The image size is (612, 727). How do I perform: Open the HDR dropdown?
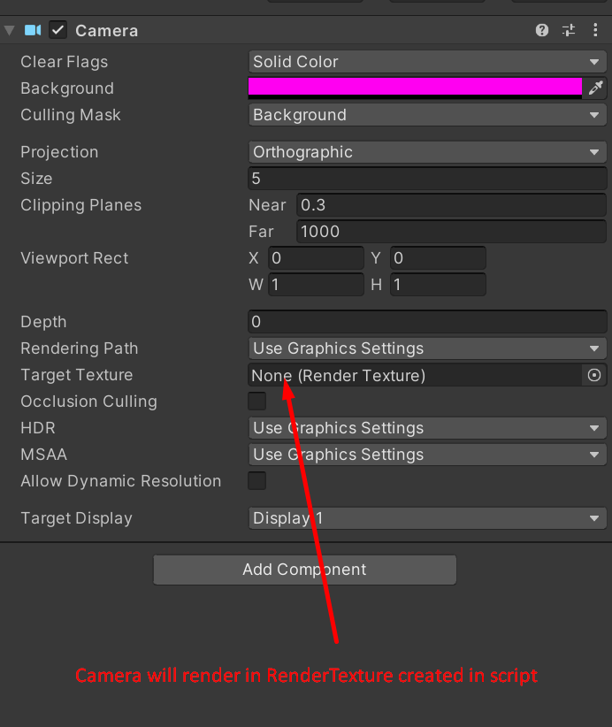427,428
